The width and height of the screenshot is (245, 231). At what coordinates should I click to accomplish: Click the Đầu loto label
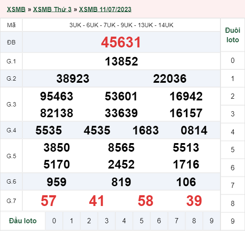coord(23,221)
